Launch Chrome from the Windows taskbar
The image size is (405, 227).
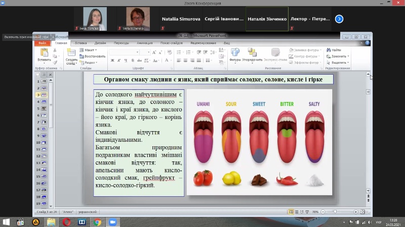coord(97,222)
